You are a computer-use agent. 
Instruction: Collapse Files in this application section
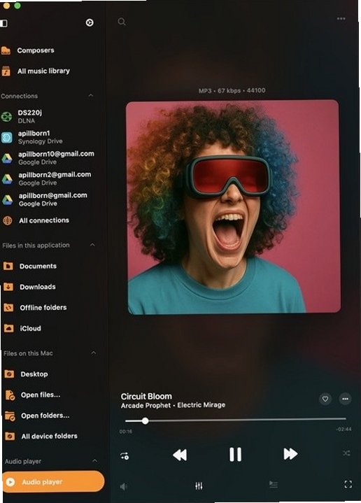(92, 245)
